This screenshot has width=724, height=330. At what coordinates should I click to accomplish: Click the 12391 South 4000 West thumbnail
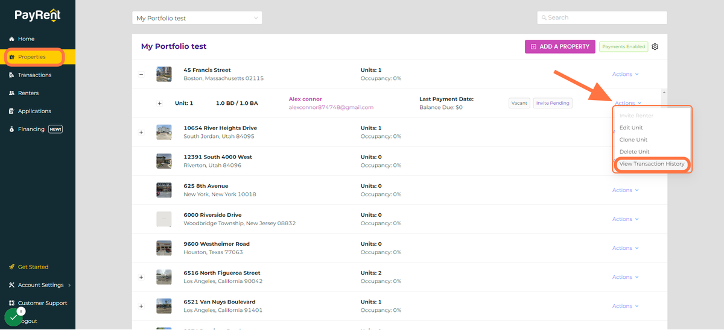164,161
